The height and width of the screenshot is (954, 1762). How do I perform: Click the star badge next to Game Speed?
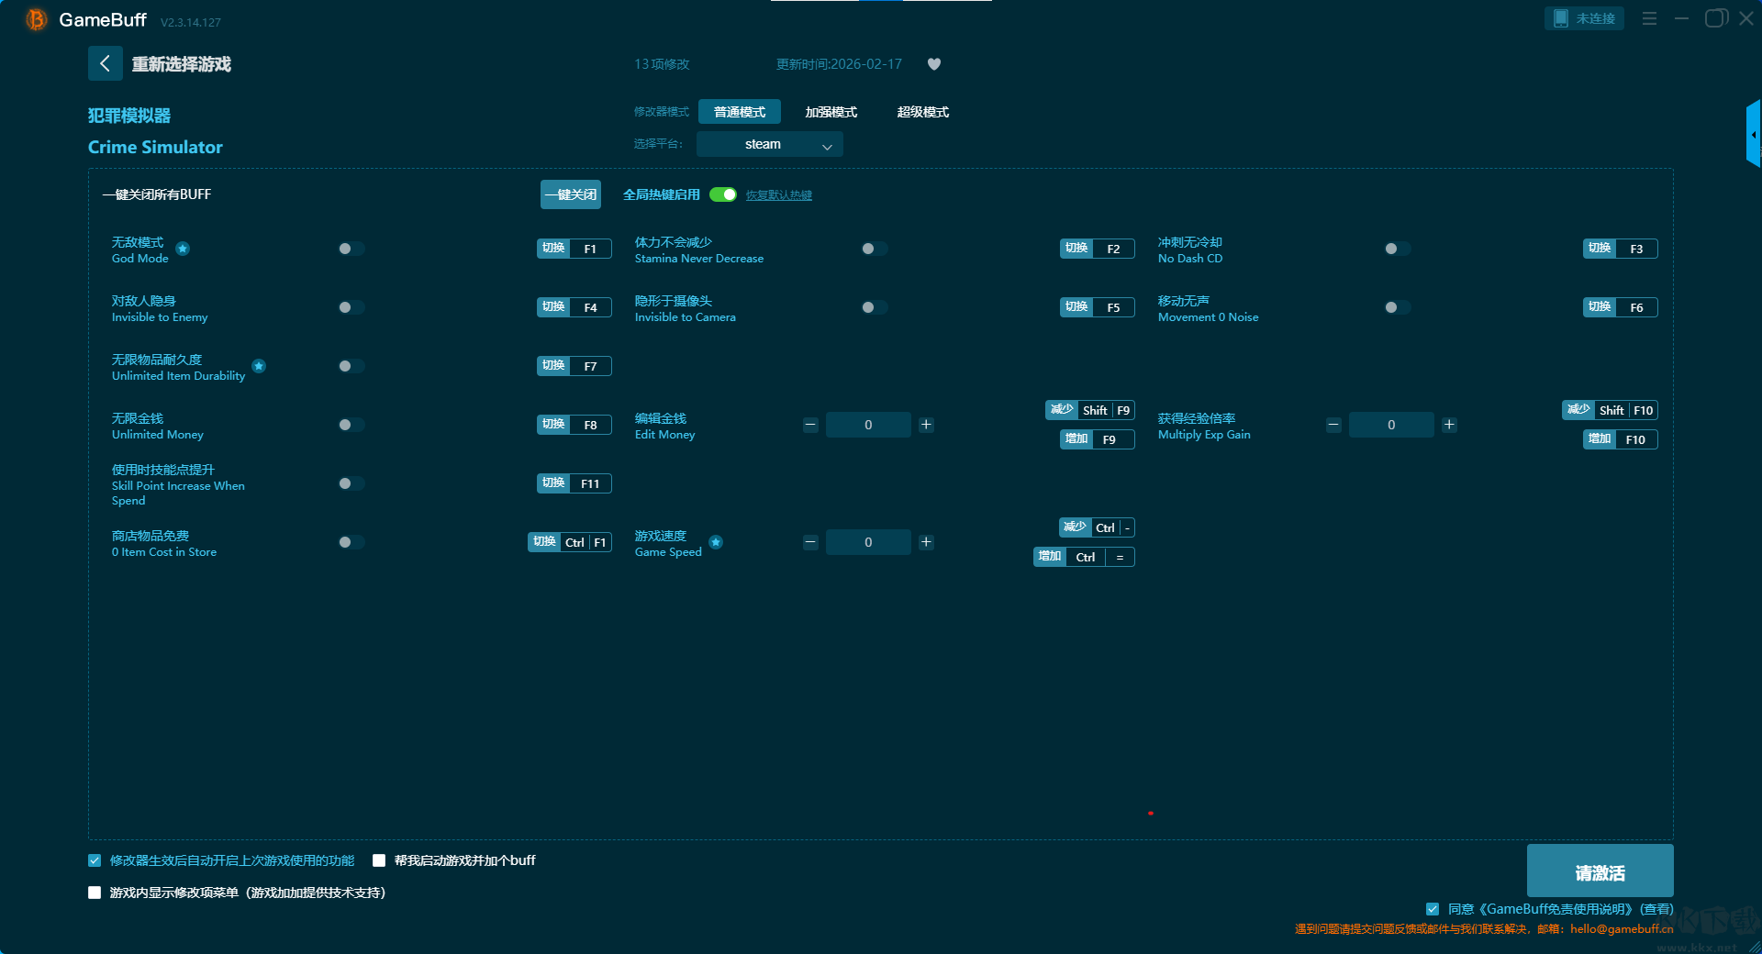(716, 542)
